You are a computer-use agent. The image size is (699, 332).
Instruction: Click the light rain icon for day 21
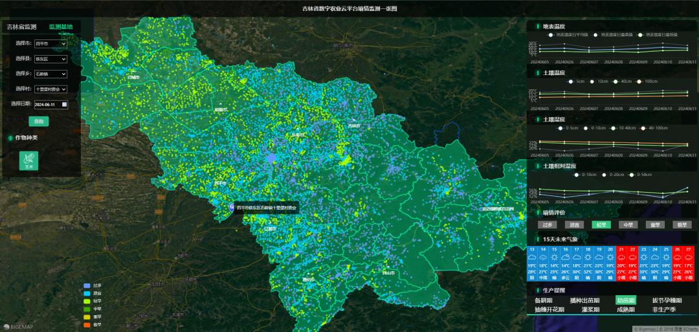[x=621, y=257]
